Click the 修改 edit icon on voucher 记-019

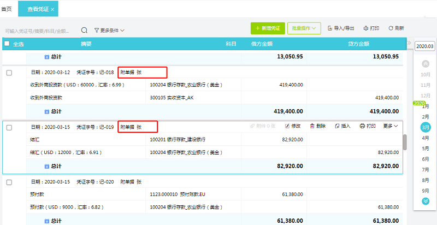pyautogui.click(x=288, y=126)
